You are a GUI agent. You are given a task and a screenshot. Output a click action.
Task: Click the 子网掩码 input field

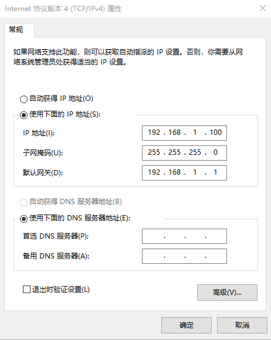[184, 153]
